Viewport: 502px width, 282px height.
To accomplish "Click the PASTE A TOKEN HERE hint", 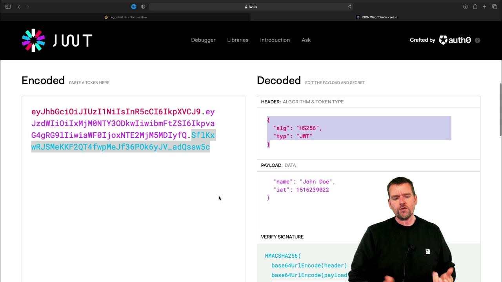I will [89, 83].
